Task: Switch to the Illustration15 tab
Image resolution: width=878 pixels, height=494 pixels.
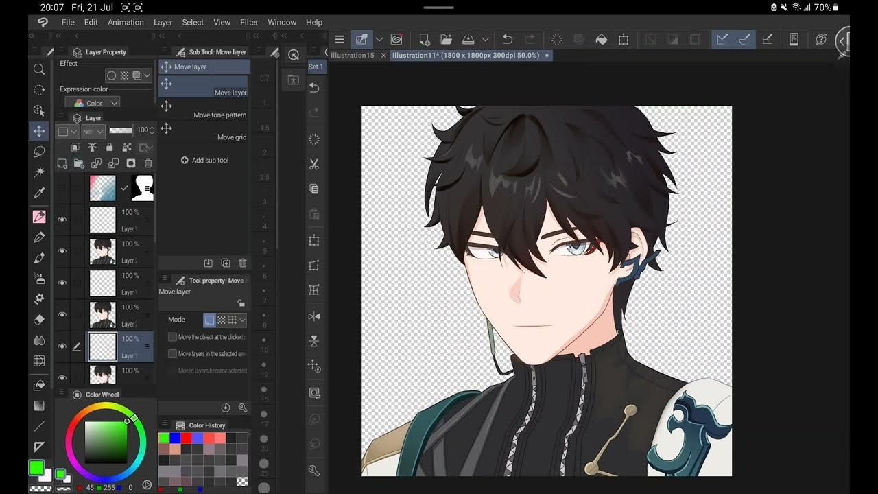Action: coord(352,55)
